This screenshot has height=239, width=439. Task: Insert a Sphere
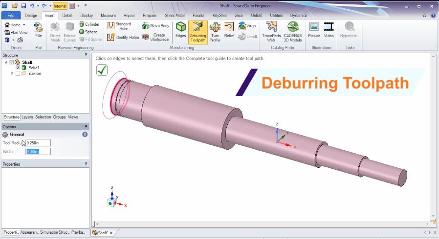click(x=88, y=32)
